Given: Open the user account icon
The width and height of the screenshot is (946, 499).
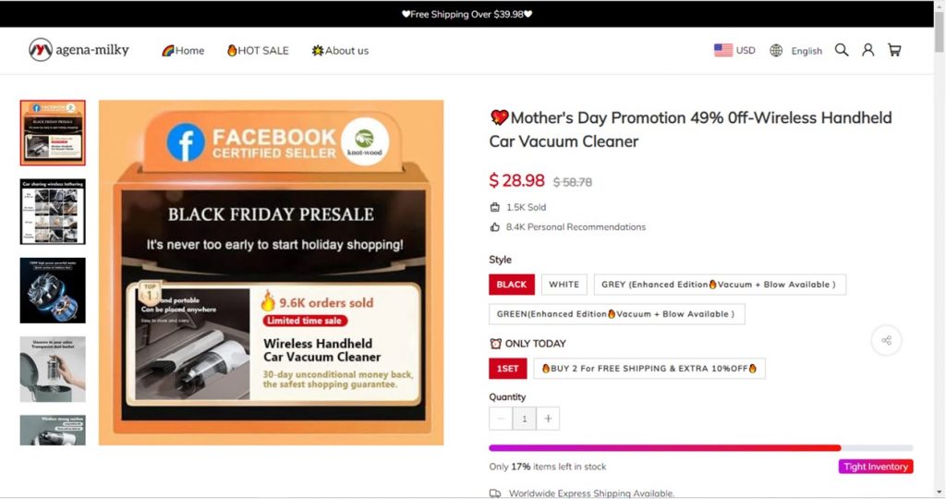Looking at the screenshot, I should [x=867, y=50].
